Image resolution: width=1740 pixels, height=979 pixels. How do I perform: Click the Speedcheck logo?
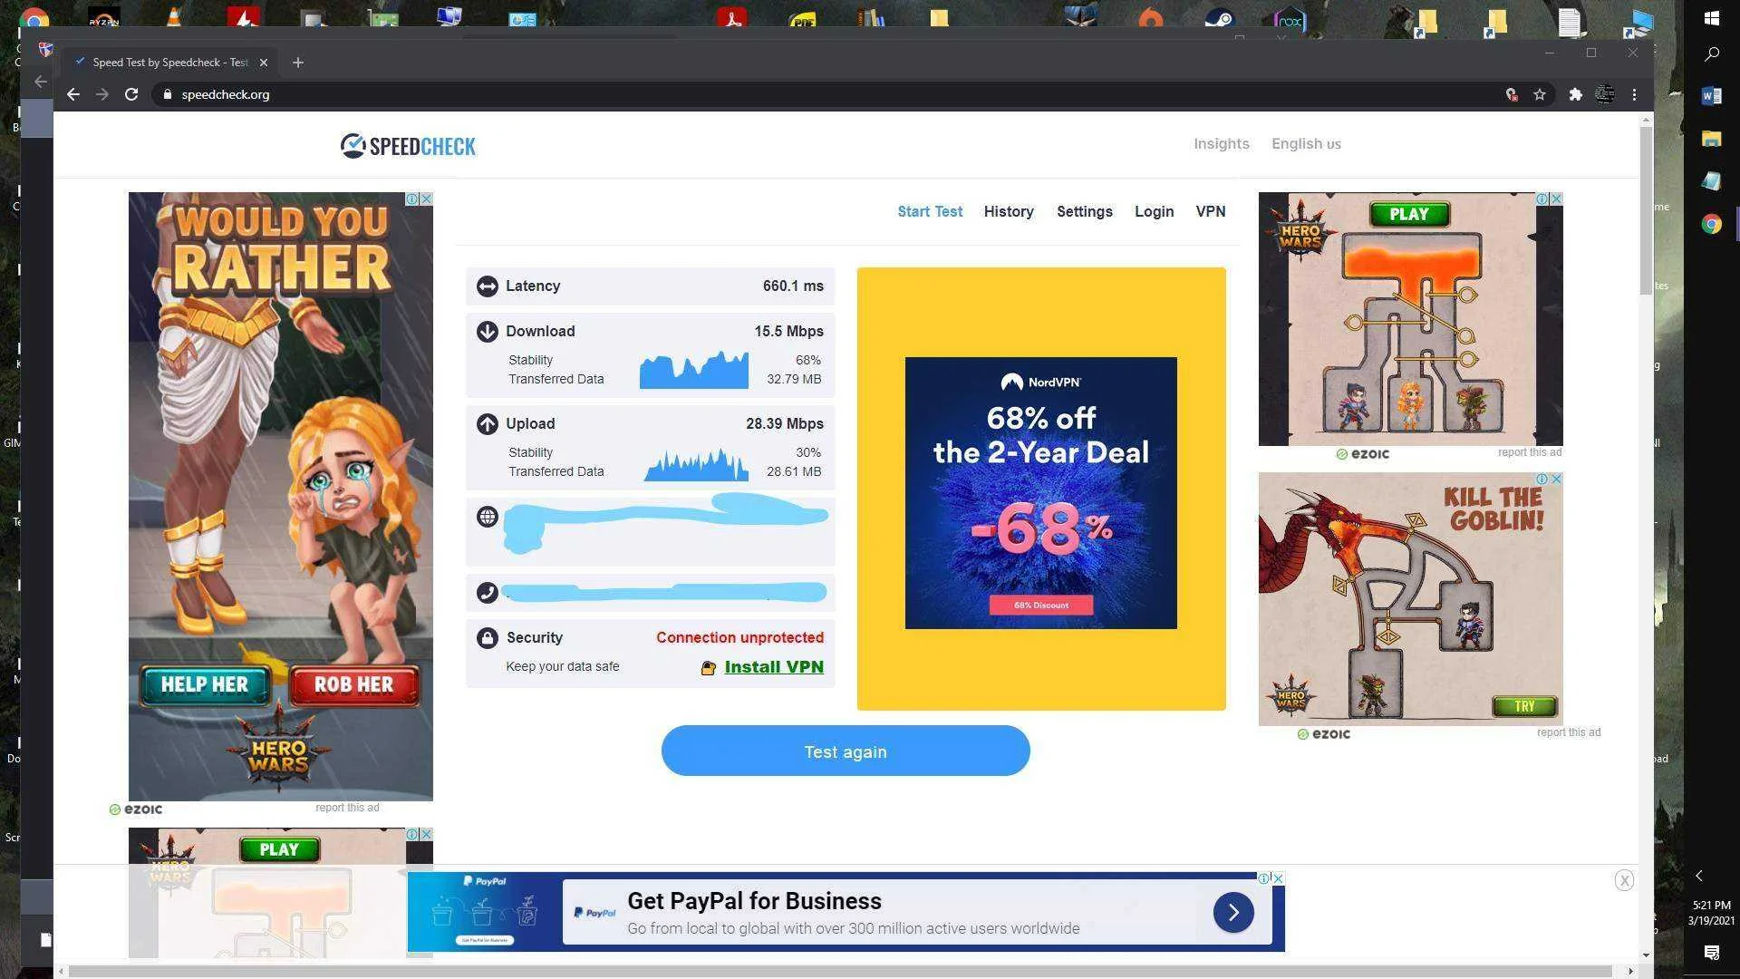tap(408, 146)
